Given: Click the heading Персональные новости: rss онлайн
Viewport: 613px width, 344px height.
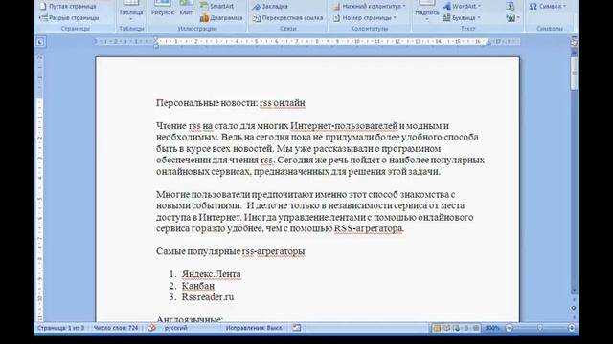Looking at the screenshot, I should [231, 103].
